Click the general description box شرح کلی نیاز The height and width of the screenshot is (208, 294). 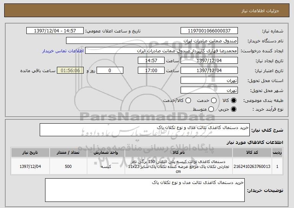tap(145, 130)
